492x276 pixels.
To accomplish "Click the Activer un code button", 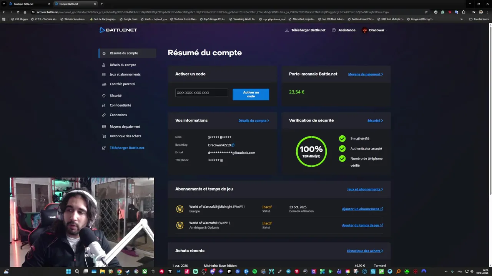I will pos(251,94).
